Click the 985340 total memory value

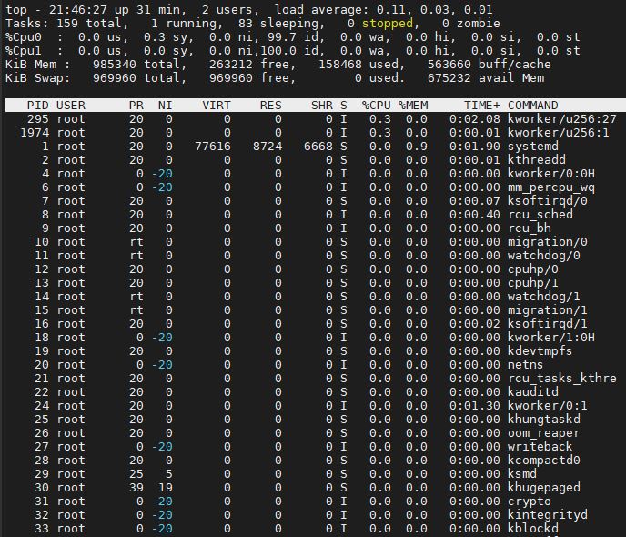(114, 65)
